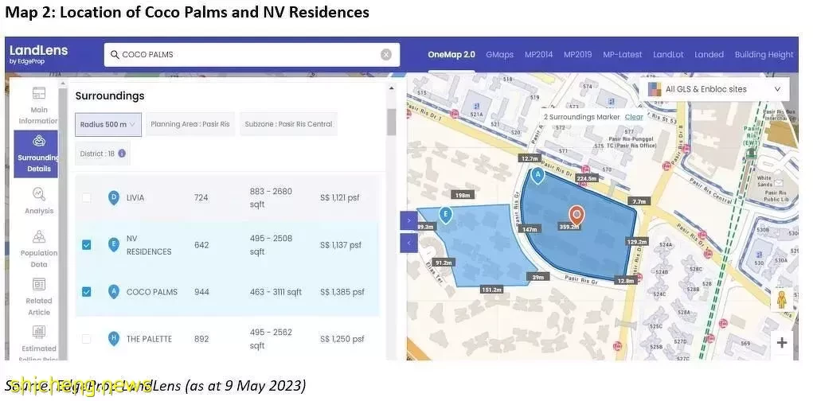Collapse side panel with left arrow button

coord(409,243)
